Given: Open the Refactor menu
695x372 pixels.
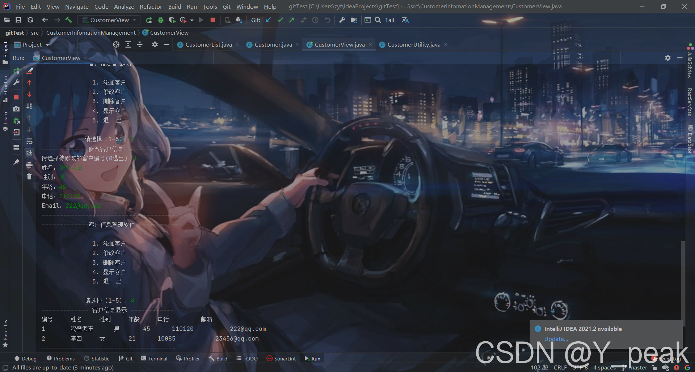Looking at the screenshot, I should pos(151,7).
